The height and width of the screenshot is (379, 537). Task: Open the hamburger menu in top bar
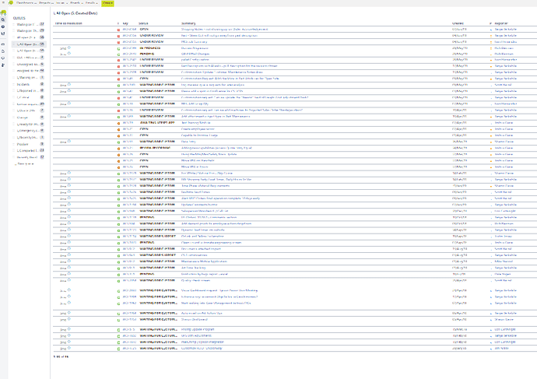(3, 3)
